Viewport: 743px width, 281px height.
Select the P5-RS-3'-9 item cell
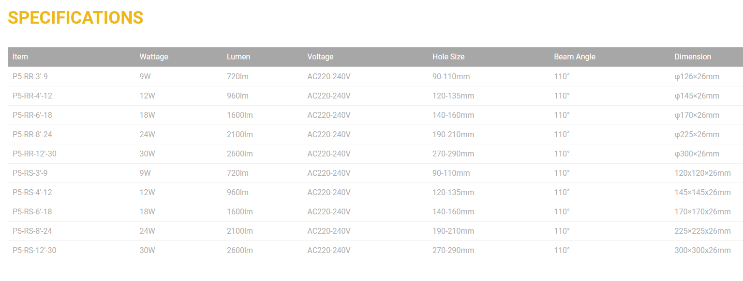click(30, 173)
